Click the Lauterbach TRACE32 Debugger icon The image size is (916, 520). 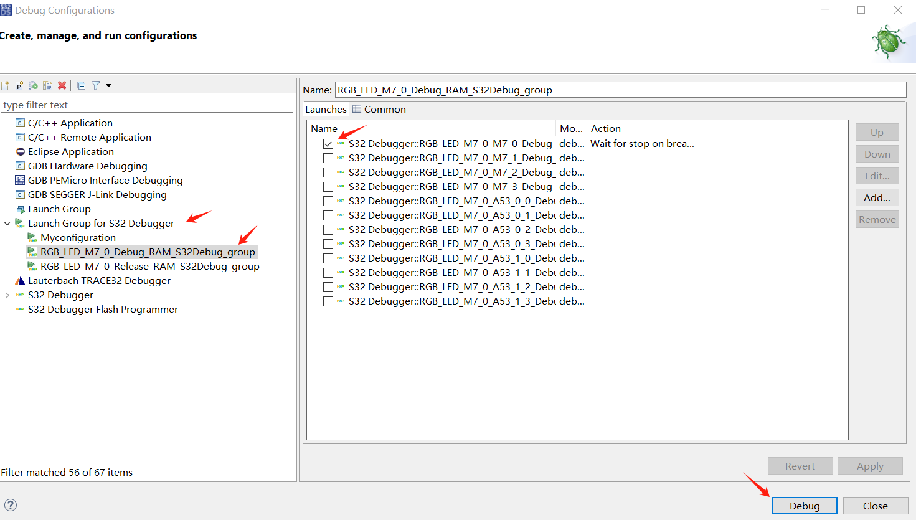click(20, 280)
